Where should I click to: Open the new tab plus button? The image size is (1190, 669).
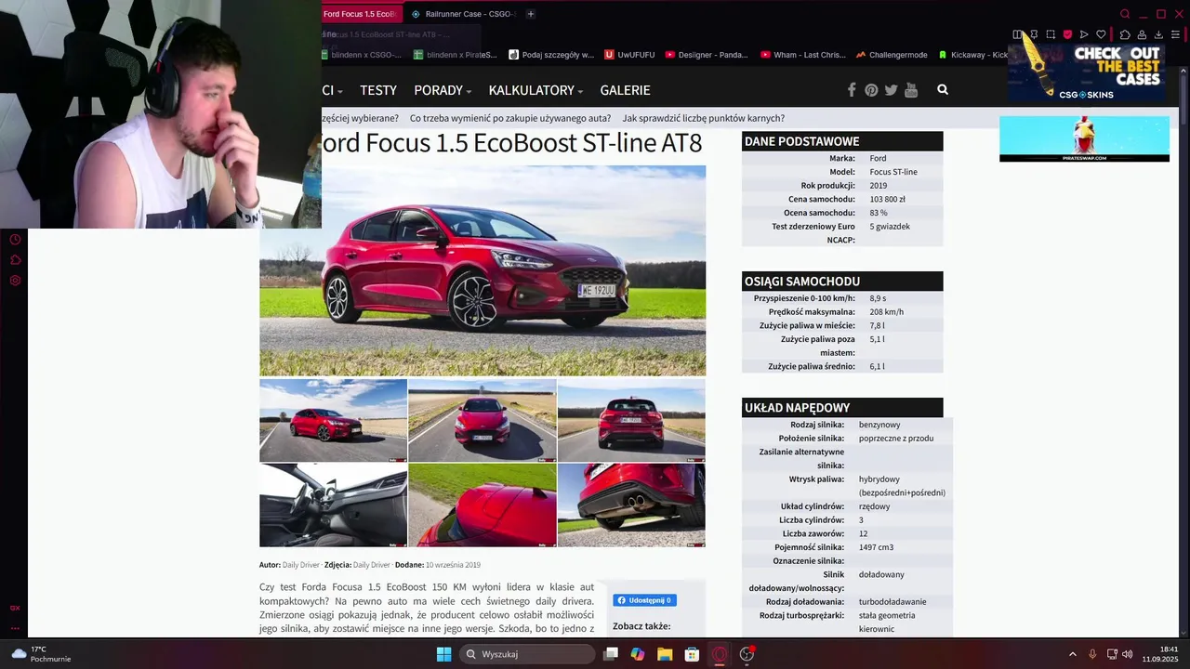(531, 14)
